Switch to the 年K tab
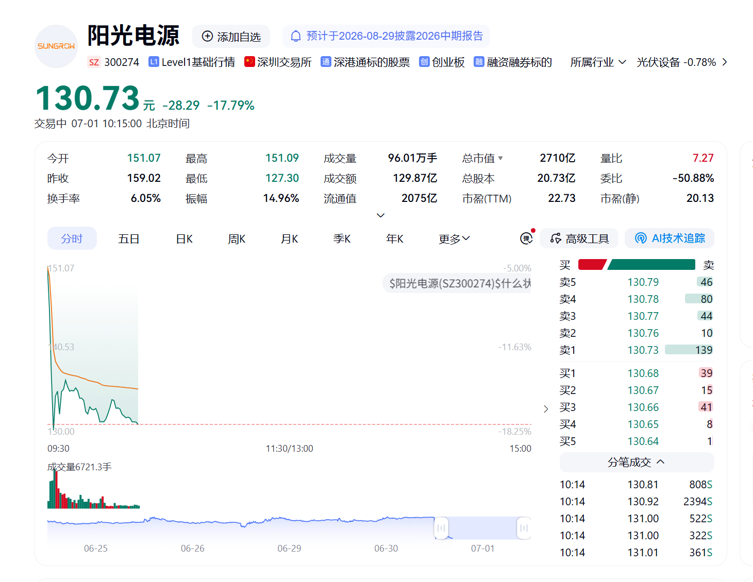This screenshot has height=582, width=753. click(x=394, y=239)
